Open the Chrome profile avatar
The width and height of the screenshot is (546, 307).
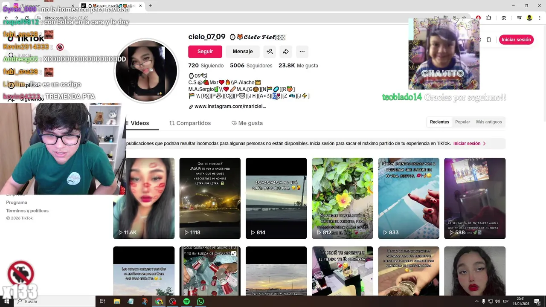click(x=529, y=18)
